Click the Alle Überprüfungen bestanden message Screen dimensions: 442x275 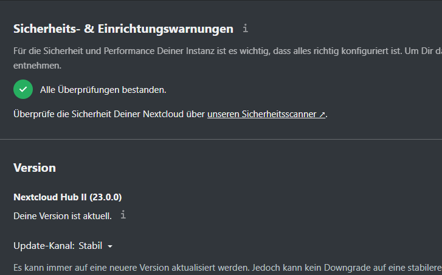pos(103,90)
